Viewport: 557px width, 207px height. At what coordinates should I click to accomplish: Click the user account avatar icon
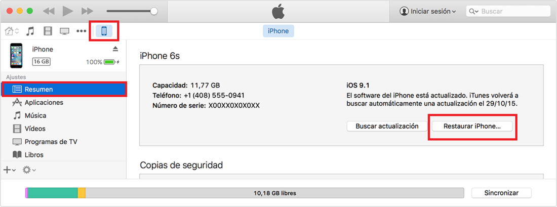[404, 11]
